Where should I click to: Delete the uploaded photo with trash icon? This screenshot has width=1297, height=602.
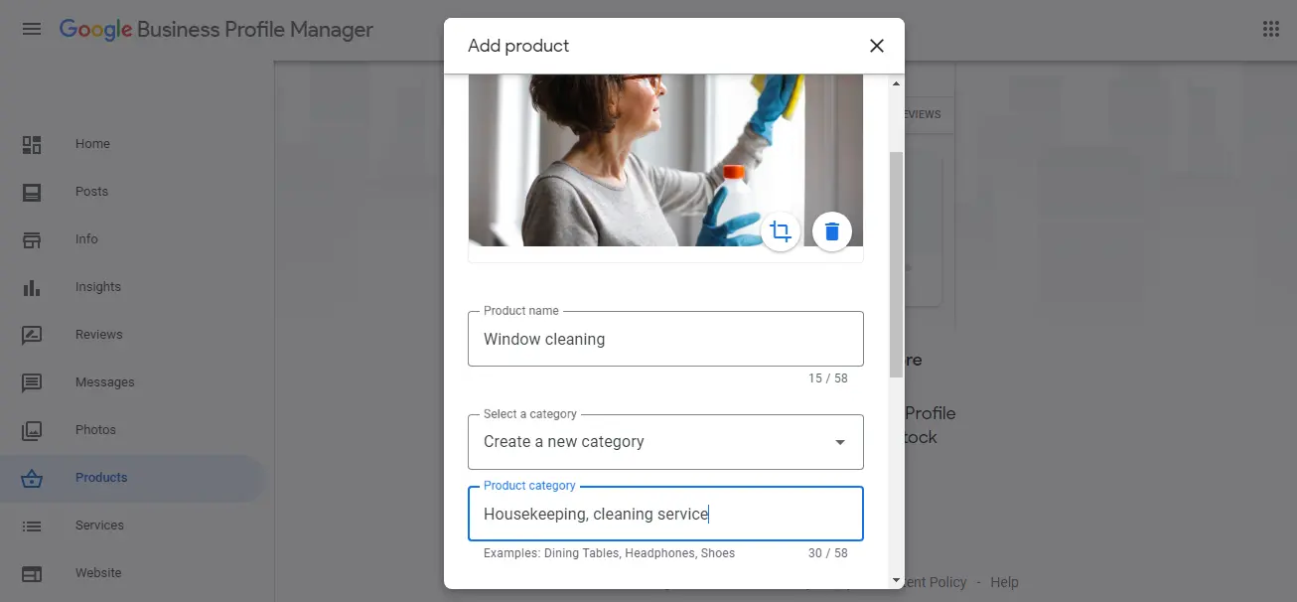click(x=832, y=231)
